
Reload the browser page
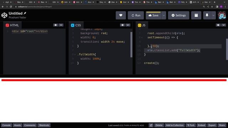pyautogui.click(x=11, y=7)
